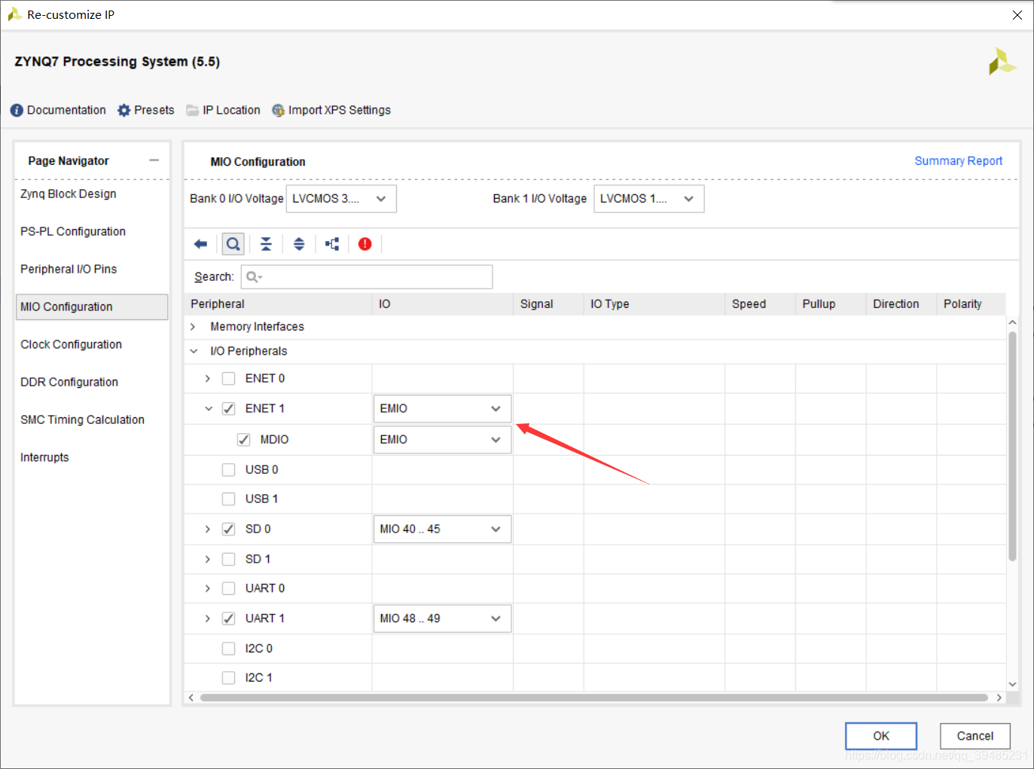1034x769 pixels.
Task: Click Import XPS Settings
Action: coord(331,110)
